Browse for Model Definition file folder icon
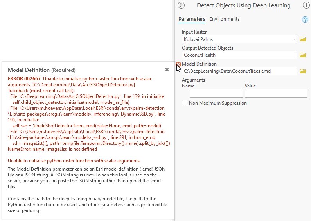 pyautogui.click(x=303, y=71)
